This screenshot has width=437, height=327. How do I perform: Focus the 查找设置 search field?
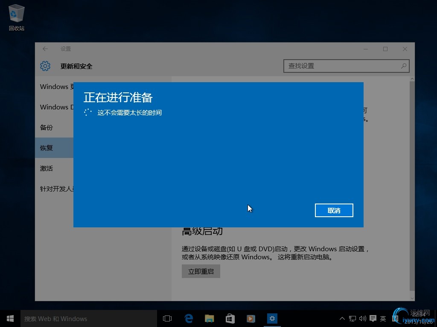pos(347,66)
